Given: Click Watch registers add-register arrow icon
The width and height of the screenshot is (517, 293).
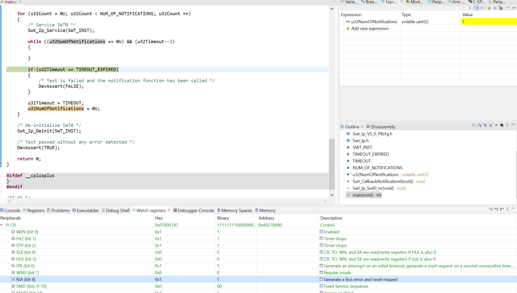Looking at the screenshot, I should [491, 209].
